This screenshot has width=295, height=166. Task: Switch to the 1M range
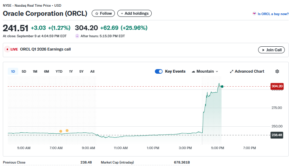tap(35, 72)
